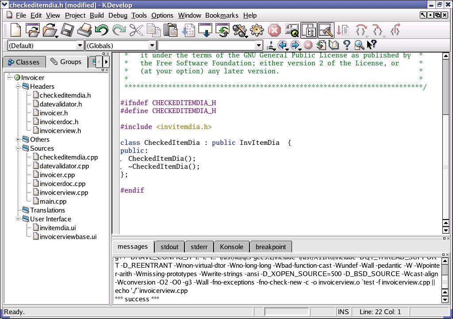Click the Open file folder icon
The height and width of the screenshot is (319, 453).
(50, 30)
